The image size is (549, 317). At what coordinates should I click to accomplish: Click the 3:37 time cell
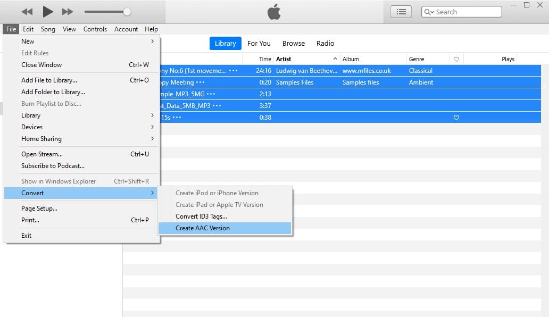point(265,106)
